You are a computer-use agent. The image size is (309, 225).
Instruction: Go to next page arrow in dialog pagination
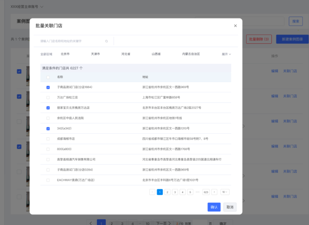coord(214,192)
